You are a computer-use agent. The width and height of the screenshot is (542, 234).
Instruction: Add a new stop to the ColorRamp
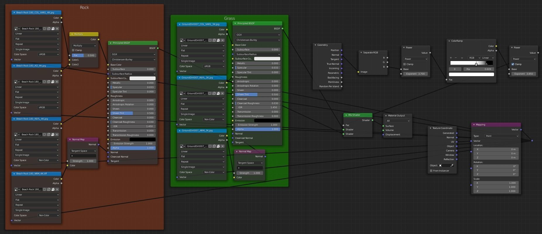[451, 58]
